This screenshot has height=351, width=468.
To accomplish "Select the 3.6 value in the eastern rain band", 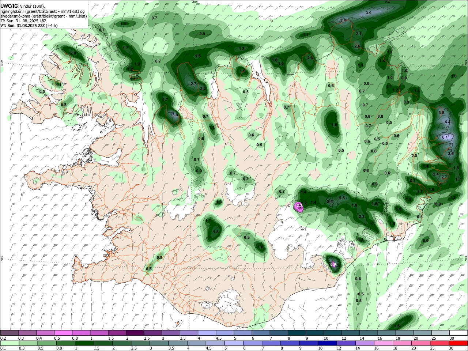I will pyautogui.click(x=451, y=154).
